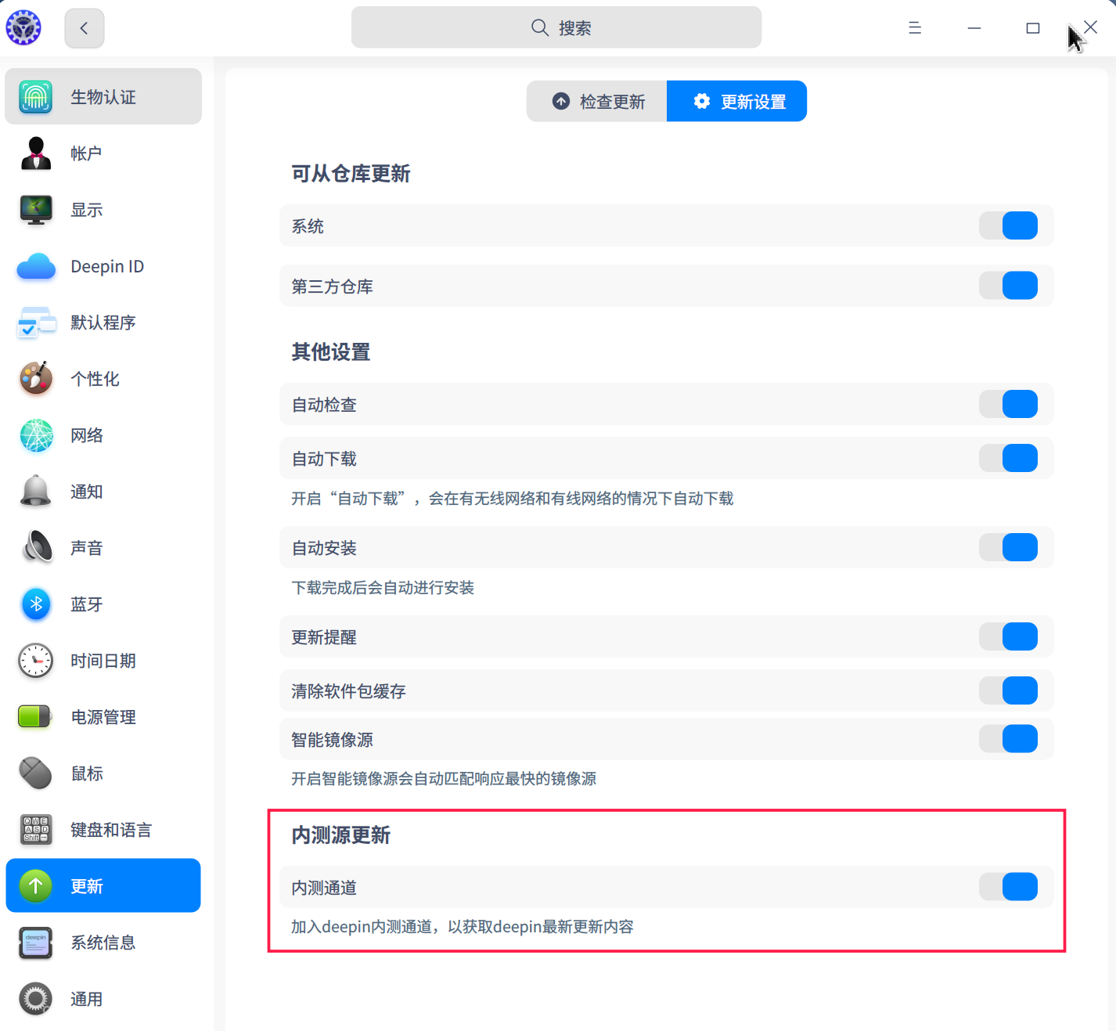Open the 生物认证 fingerprint icon
1116x1031 pixels.
pyautogui.click(x=35, y=97)
